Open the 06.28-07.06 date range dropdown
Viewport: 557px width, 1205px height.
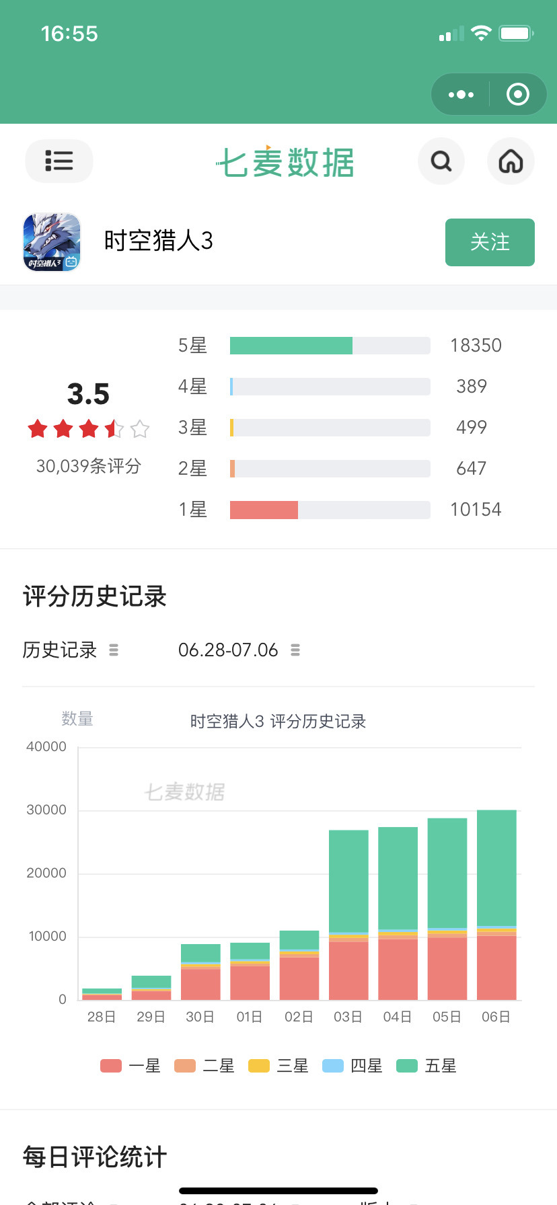(239, 650)
